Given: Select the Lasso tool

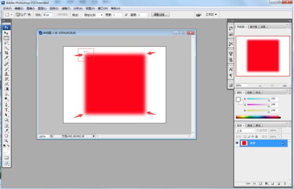Looking at the screenshot, I should coord(7,43).
